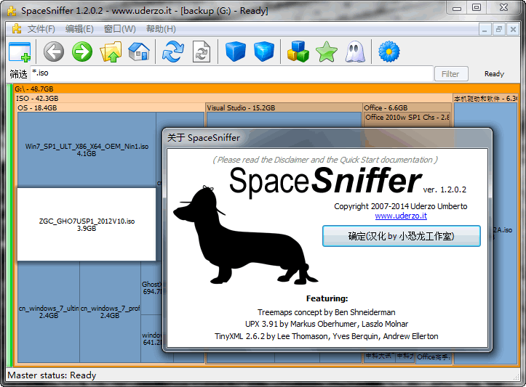Restore the inner document window
Screen dimensions: 526x387
(499, 30)
